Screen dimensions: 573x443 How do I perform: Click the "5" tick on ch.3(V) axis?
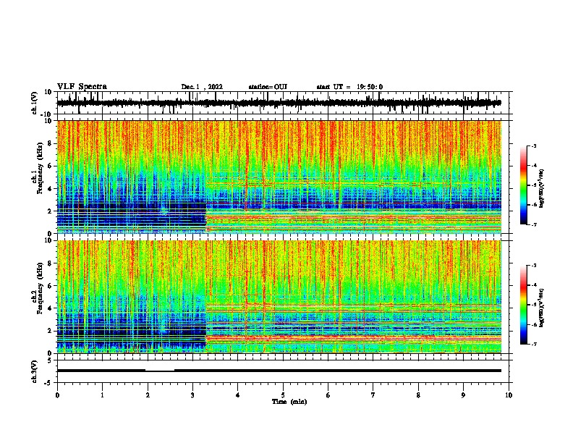coord(50,360)
